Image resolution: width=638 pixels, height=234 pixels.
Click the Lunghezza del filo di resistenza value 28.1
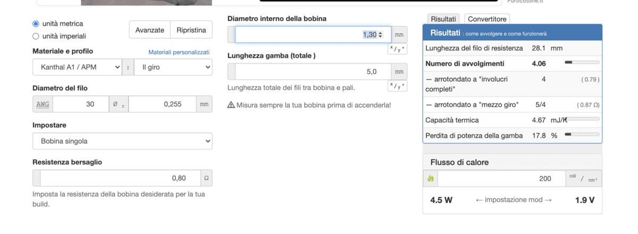pos(540,48)
